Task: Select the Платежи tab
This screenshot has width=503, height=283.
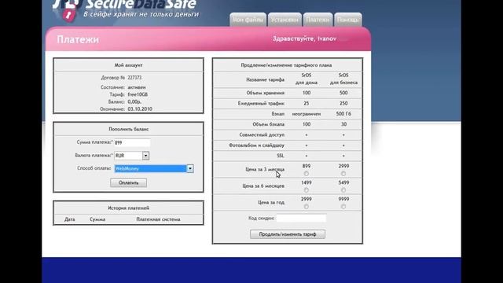Action: pyautogui.click(x=318, y=20)
